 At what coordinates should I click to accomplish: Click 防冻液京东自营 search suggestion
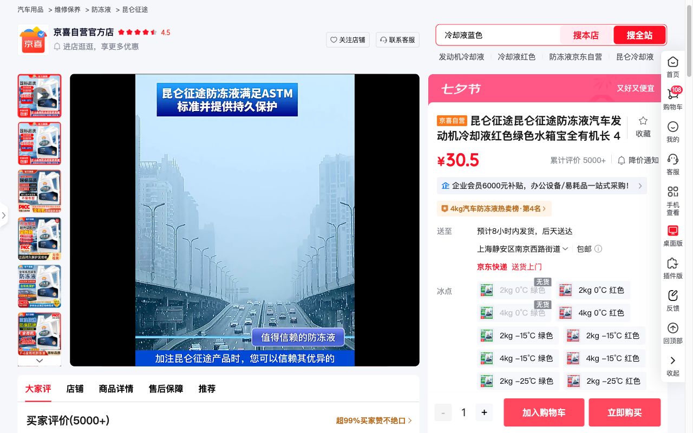[x=576, y=57]
